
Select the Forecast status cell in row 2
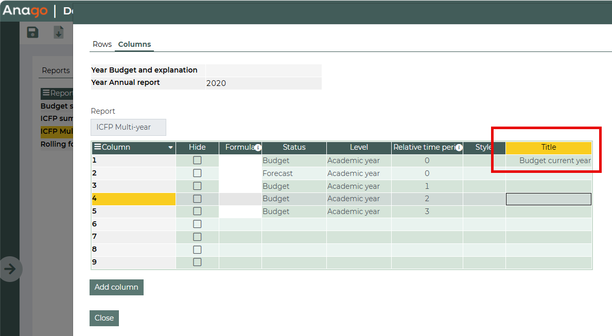(x=293, y=173)
